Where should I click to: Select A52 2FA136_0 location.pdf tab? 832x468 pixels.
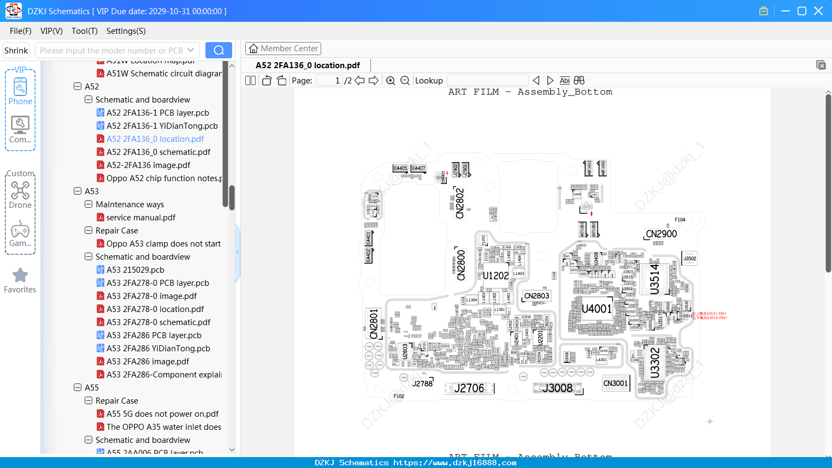[308, 65]
